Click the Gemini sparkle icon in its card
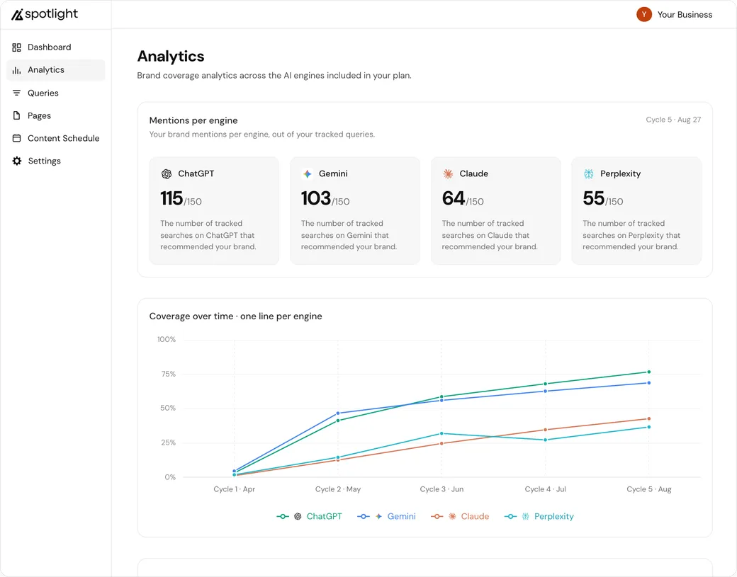 308,173
